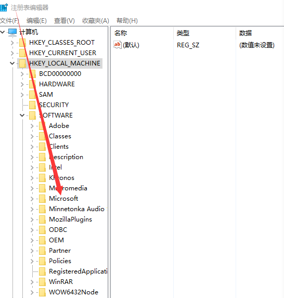Select the HKEY_LOCAL_MACHINE key label
The image size is (284, 298).
pos(65,63)
